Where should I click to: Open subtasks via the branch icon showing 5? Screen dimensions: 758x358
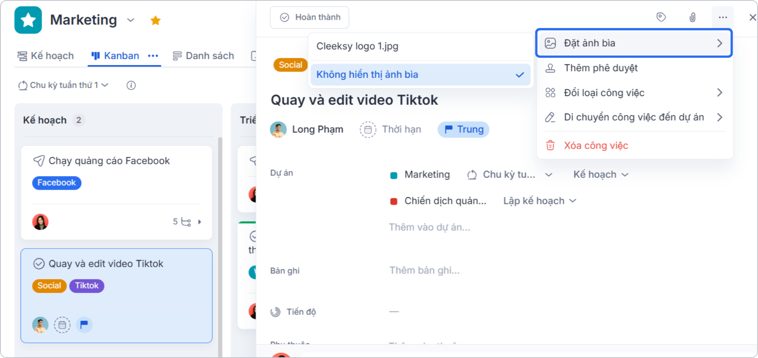tap(185, 222)
